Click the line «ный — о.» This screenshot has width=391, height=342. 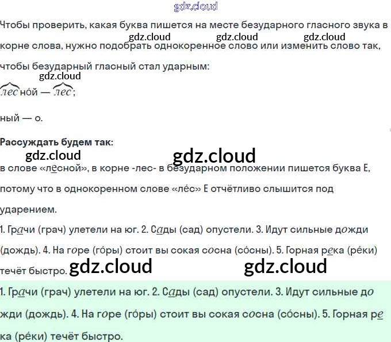[22, 118]
